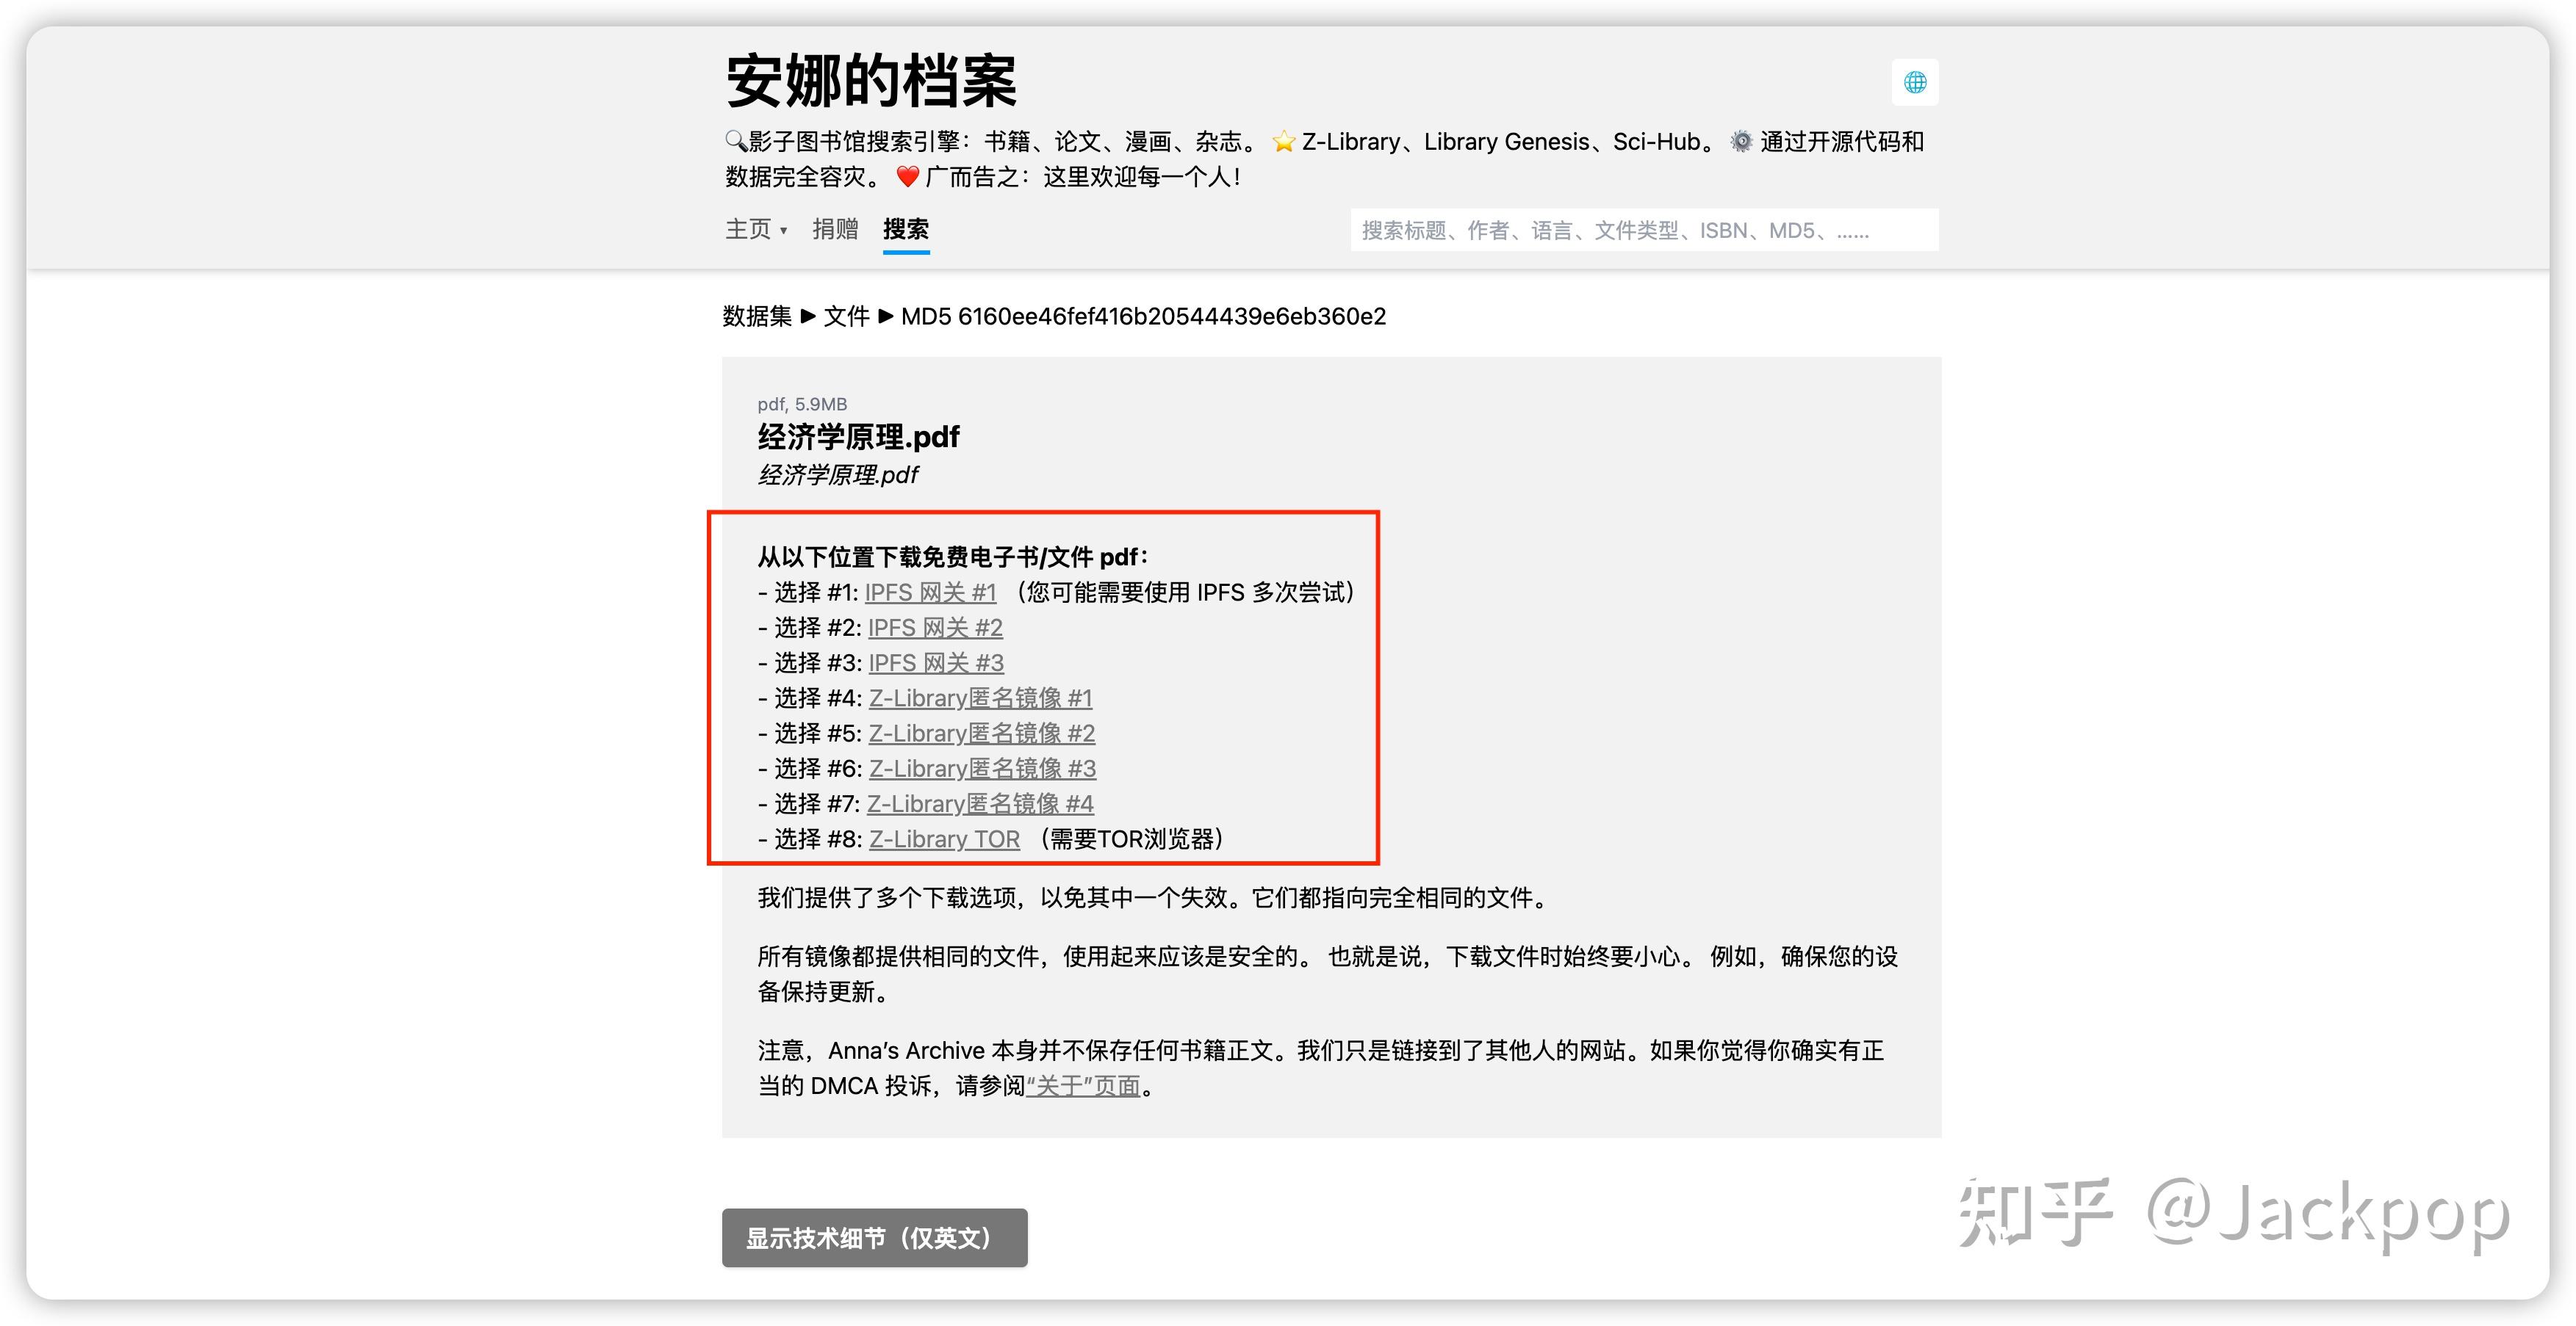Screen dimensions: 2576x1326
Task: Switch to the 捐赠 tab
Action: [x=837, y=230]
